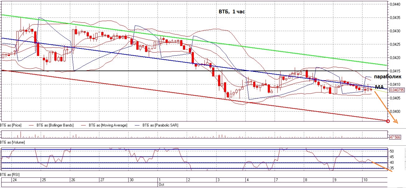The height and width of the screenshot is (188, 406).
Task: Click date 7 on the time axis
Action: point(276,180)
